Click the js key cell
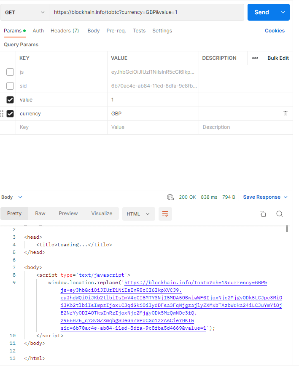The width and height of the screenshot is (299, 368). pyautogui.click(x=62, y=72)
